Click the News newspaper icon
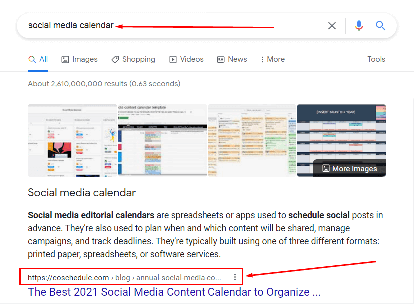Screen dimensions: 414x304 [221, 59]
